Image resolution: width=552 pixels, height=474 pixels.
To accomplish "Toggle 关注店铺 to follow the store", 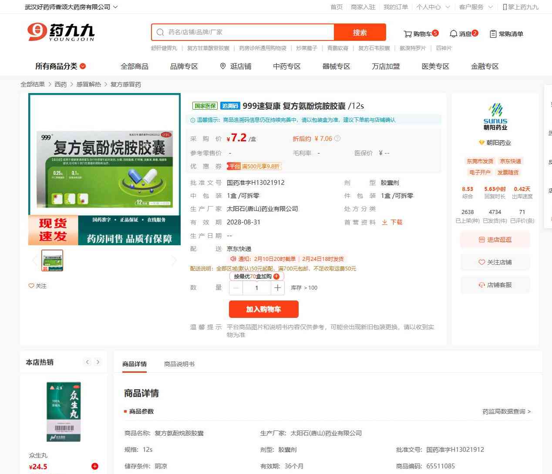I will coord(495,262).
